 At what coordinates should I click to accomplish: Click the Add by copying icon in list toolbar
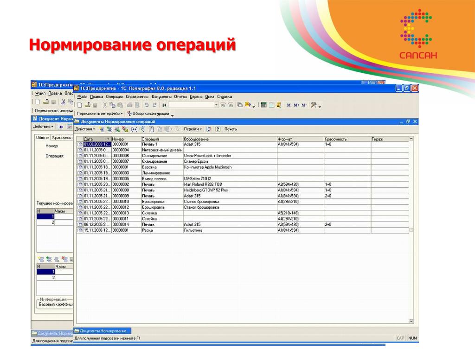click(109, 129)
